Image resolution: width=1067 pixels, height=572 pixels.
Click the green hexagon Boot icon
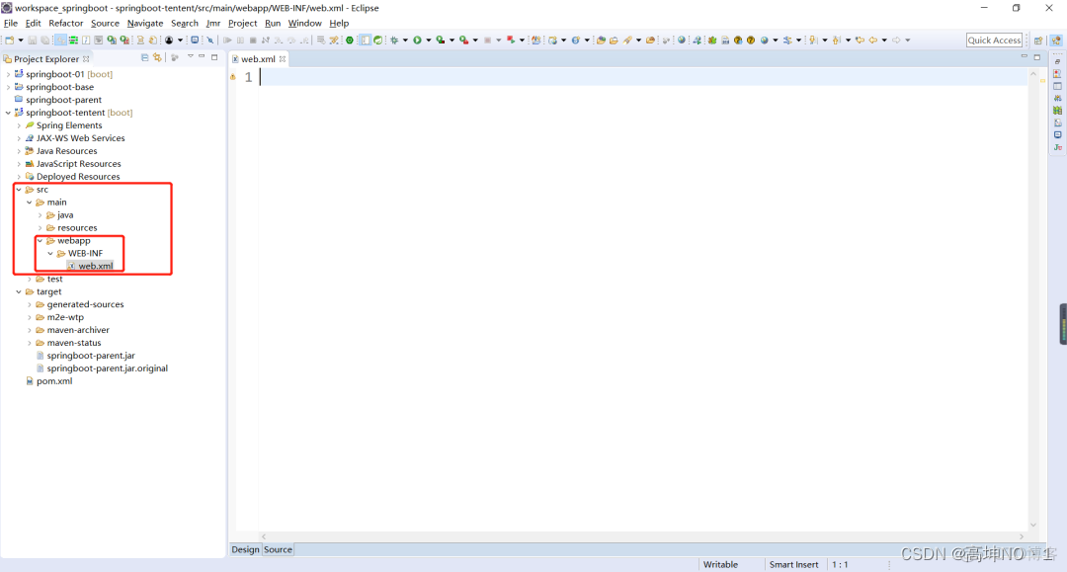pyautogui.click(x=350, y=41)
